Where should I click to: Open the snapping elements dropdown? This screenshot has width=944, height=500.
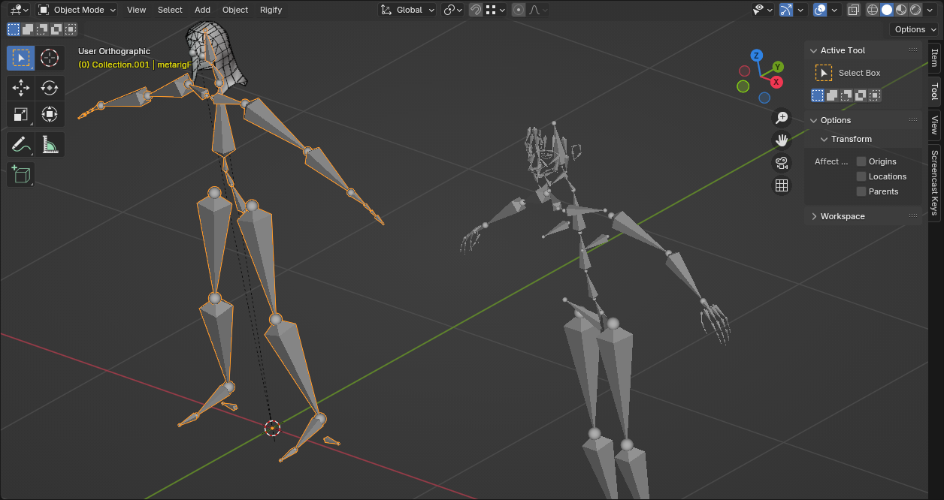click(x=495, y=10)
